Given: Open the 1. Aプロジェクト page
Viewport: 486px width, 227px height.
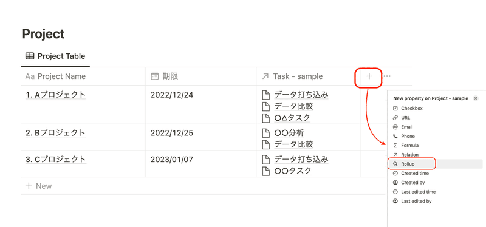Looking at the screenshot, I should point(55,95).
